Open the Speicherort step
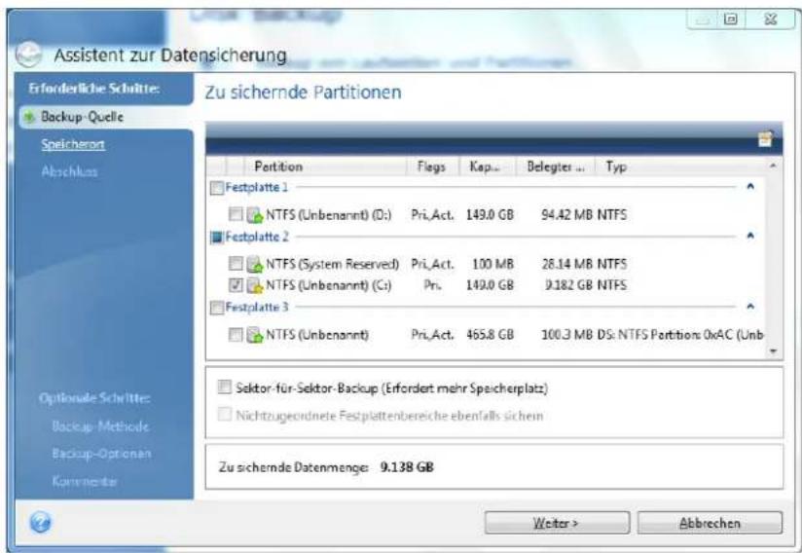 pos(73,144)
